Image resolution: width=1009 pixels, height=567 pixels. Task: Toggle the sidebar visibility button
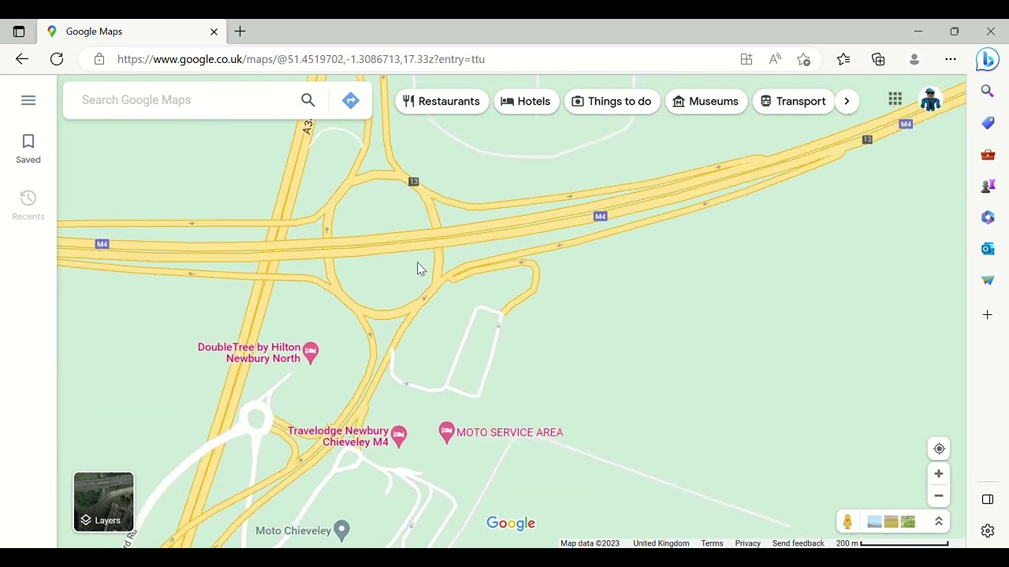coord(988,499)
